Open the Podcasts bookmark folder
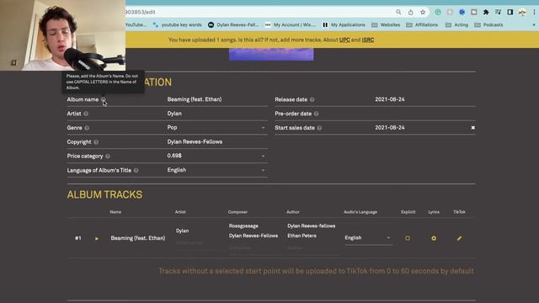This screenshot has width=539, height=303. tap(488, 24)
